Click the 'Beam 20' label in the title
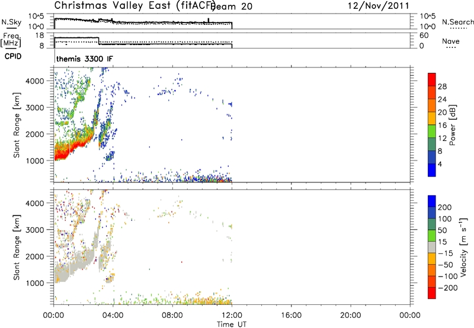Image resolution: width=474 pixels, height=328 pixels. pyautogui.click(x=232, y=7)
